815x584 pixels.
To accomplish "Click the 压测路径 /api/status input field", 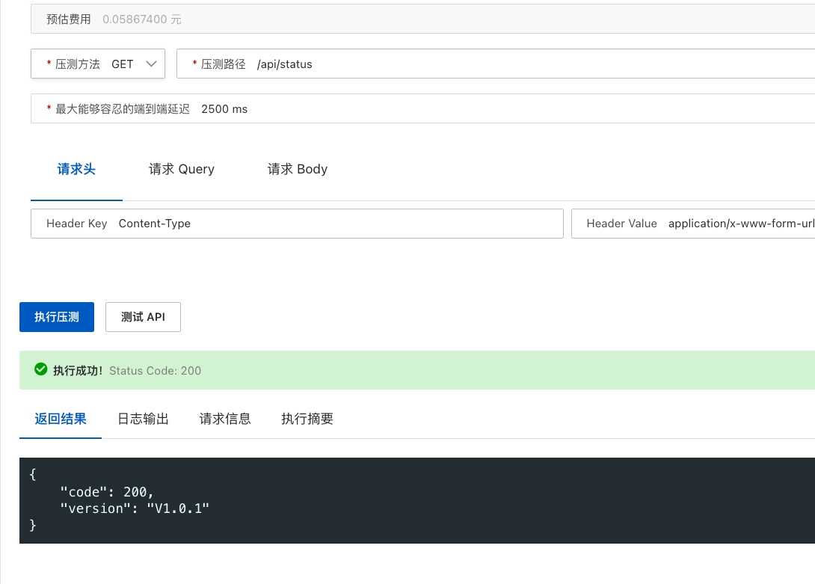I will pos(496,64).
